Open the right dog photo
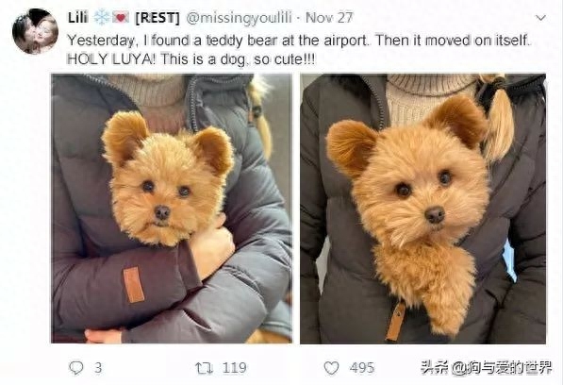This screenshot has height=385, width=563. click(423, 209)
